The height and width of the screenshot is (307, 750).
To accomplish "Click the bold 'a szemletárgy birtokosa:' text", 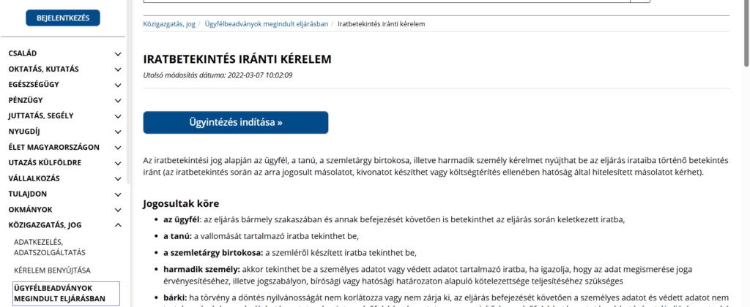I will coord(213,253).
